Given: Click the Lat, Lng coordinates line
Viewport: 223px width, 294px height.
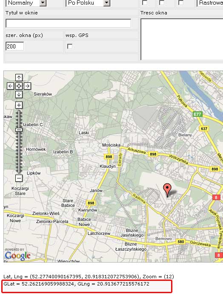Looking at the screenshot, I should coord(89,277).
